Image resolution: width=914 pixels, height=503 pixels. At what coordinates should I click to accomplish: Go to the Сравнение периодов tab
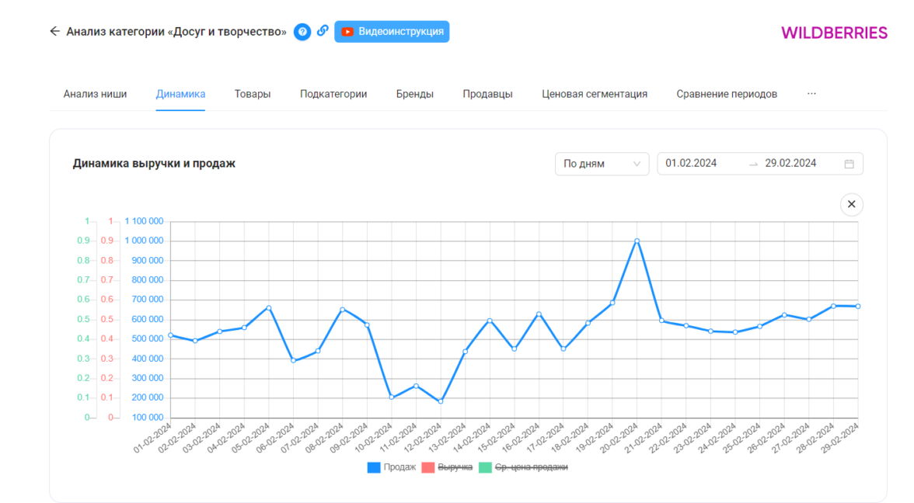(x=726, y=94)
